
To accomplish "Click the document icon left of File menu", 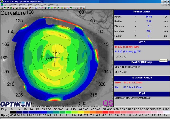I will pyautogui.click(x=2, y=5).
